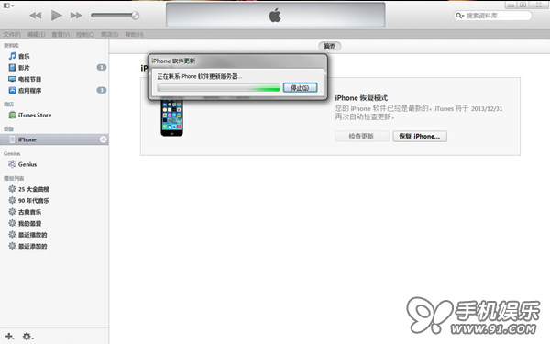Click the 正在联系 iPhone 软件更新服务器 message

coord(199,76)
